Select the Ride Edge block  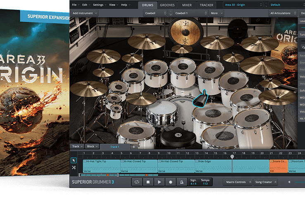pos(232,166)
